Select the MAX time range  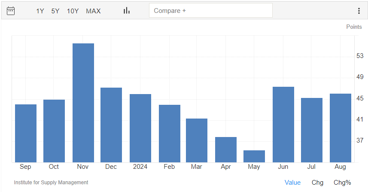click(93, 11)
